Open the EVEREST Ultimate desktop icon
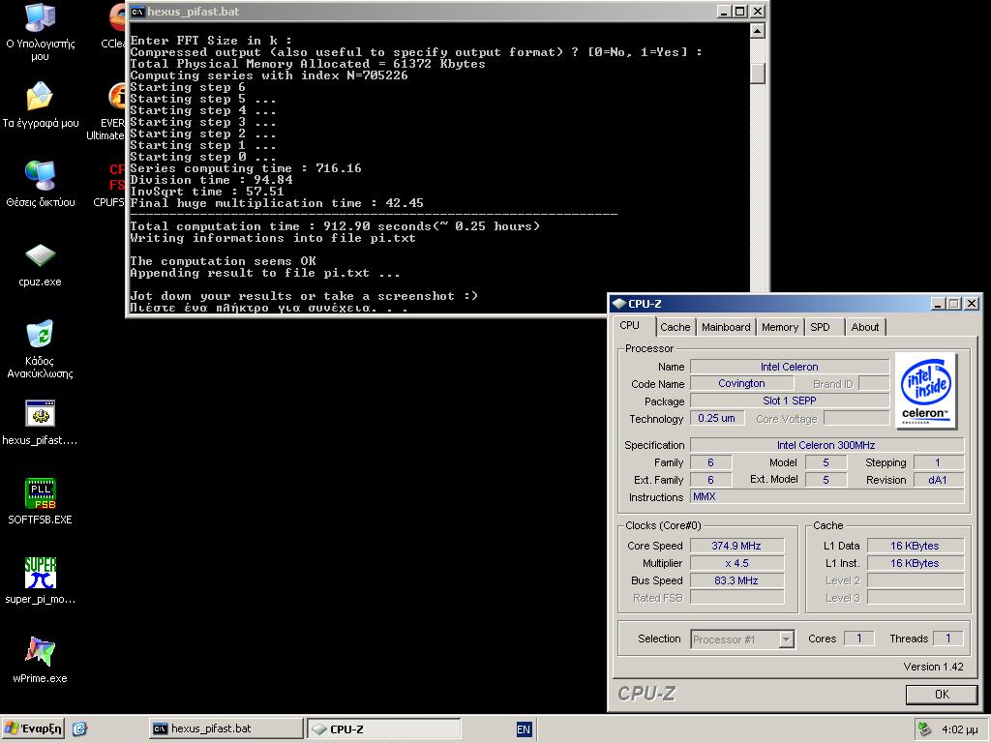This screenshot has width=991, height=743. pyautogui.click(x=116, y=97)
